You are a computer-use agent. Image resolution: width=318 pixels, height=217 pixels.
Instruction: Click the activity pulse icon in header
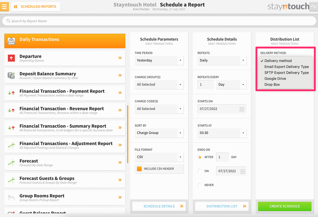314,7
